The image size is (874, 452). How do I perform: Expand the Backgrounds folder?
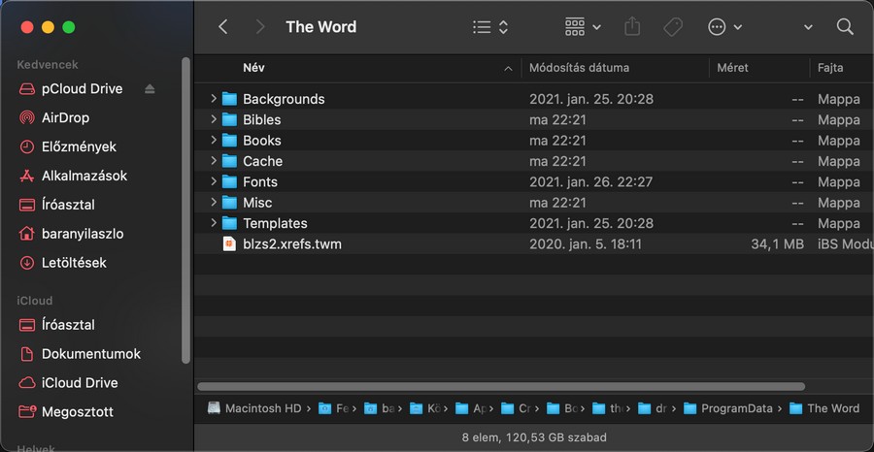[214, 99]
